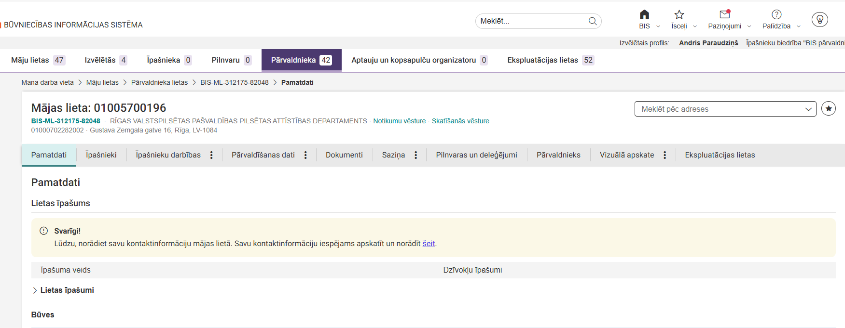
Task: Click the magnifier search icon
Action: pyautogui.click(x=593, y=21)
